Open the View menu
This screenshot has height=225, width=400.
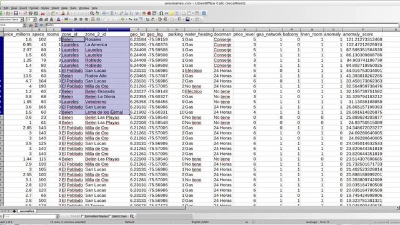pos(14,8)
